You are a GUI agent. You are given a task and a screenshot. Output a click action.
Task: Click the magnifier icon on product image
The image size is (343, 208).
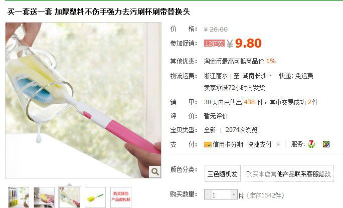pos(155,172)
